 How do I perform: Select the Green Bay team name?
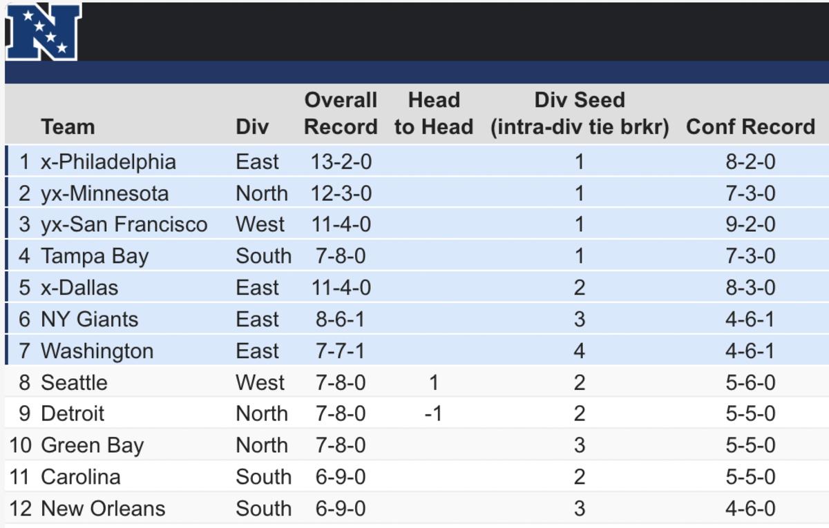click(x=92, y=445)
